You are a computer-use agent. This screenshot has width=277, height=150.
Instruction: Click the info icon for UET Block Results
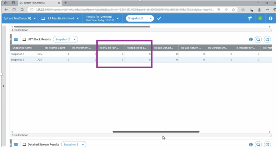click(251, 40)
